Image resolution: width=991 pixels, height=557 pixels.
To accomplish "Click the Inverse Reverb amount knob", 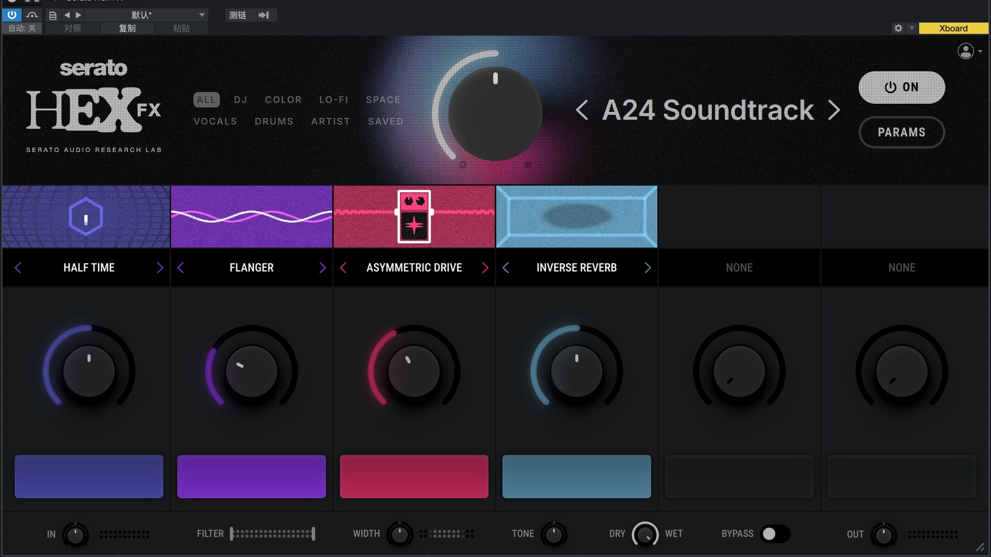I will pos(577,371).
